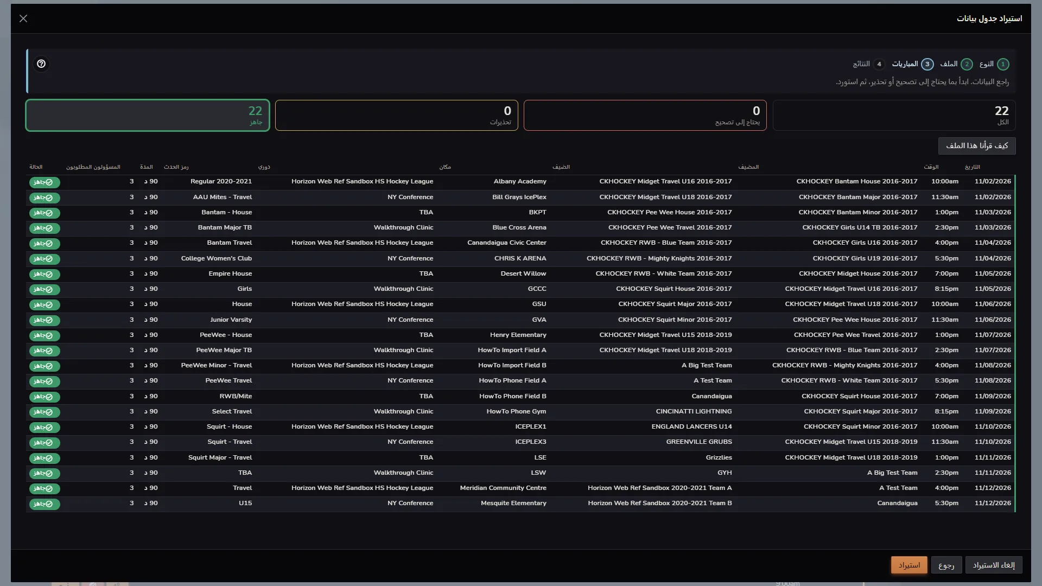Click the استيراد import button
Screen dimensions: 1042x586
(909, 565)
